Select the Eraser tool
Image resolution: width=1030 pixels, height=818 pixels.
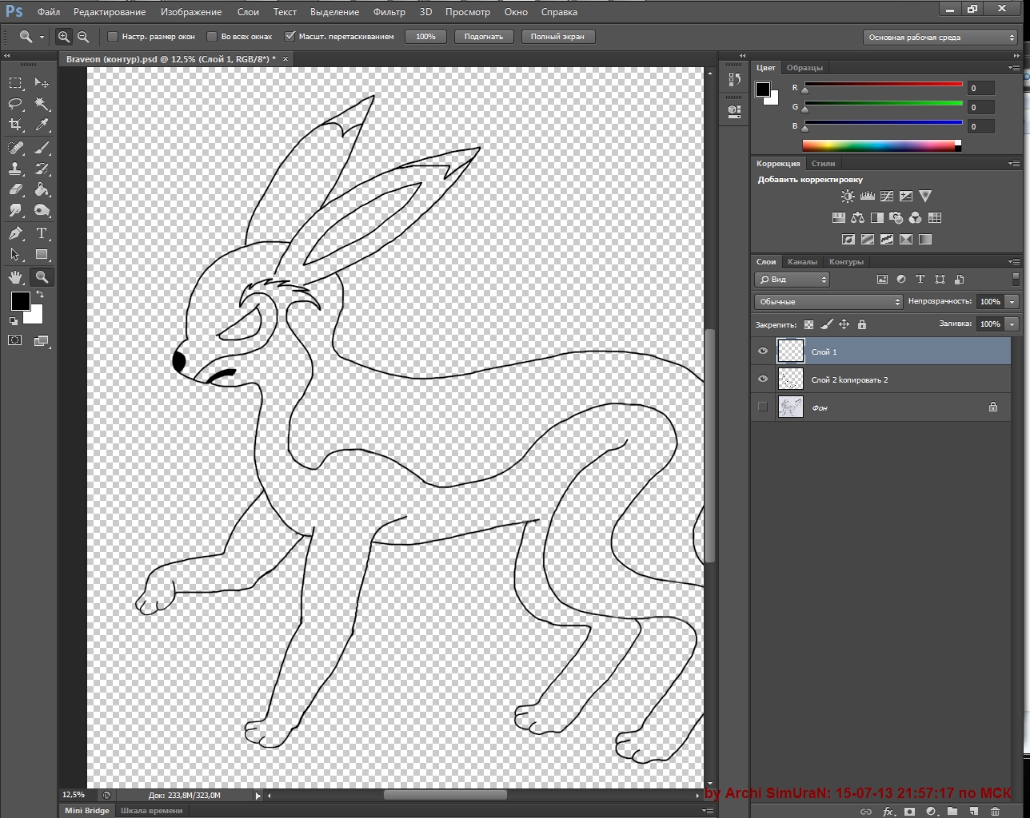[15, 189]
